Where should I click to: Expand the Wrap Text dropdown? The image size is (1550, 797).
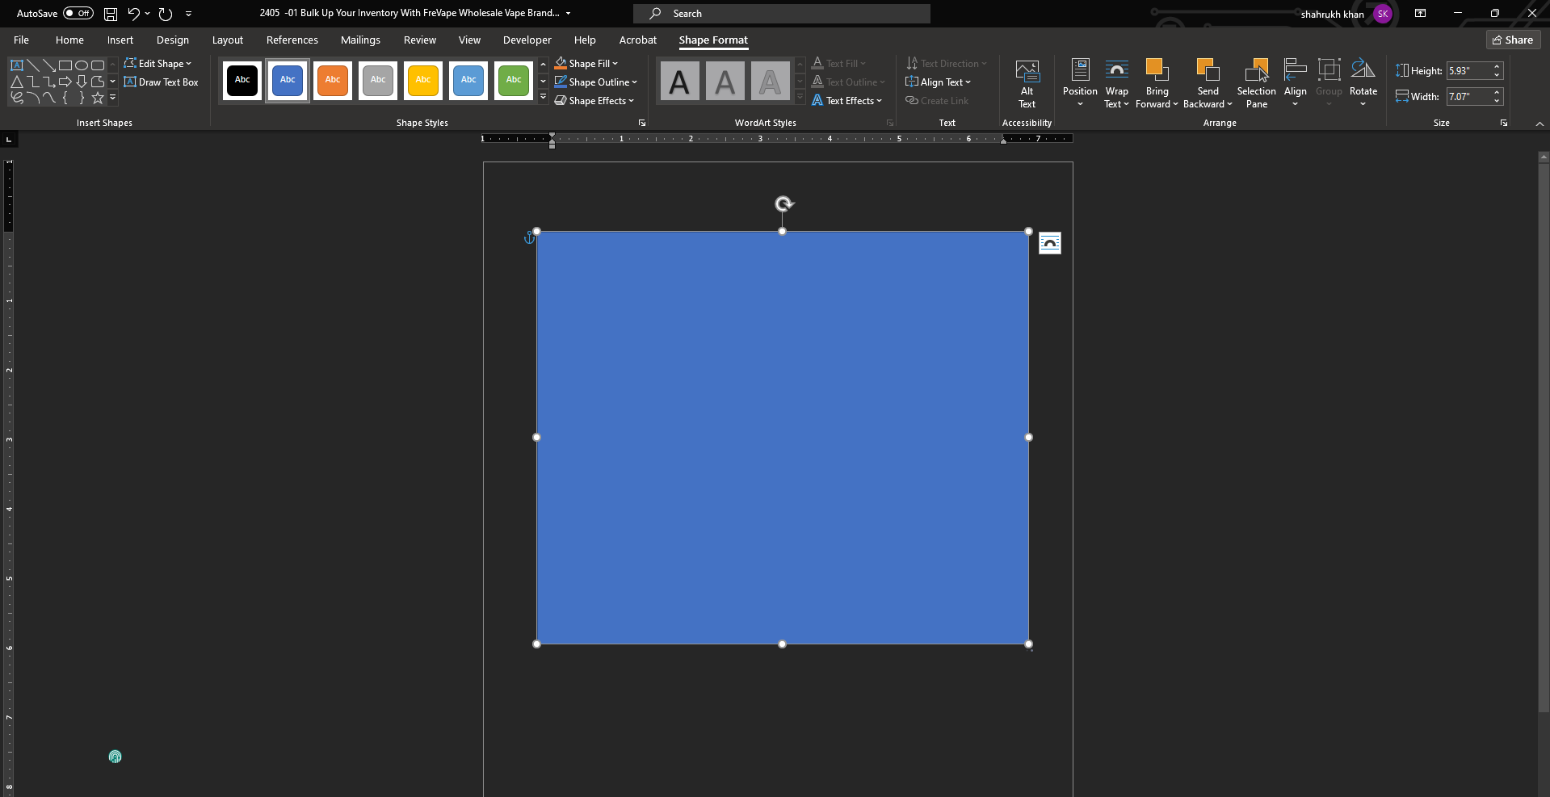point(1116,83)
